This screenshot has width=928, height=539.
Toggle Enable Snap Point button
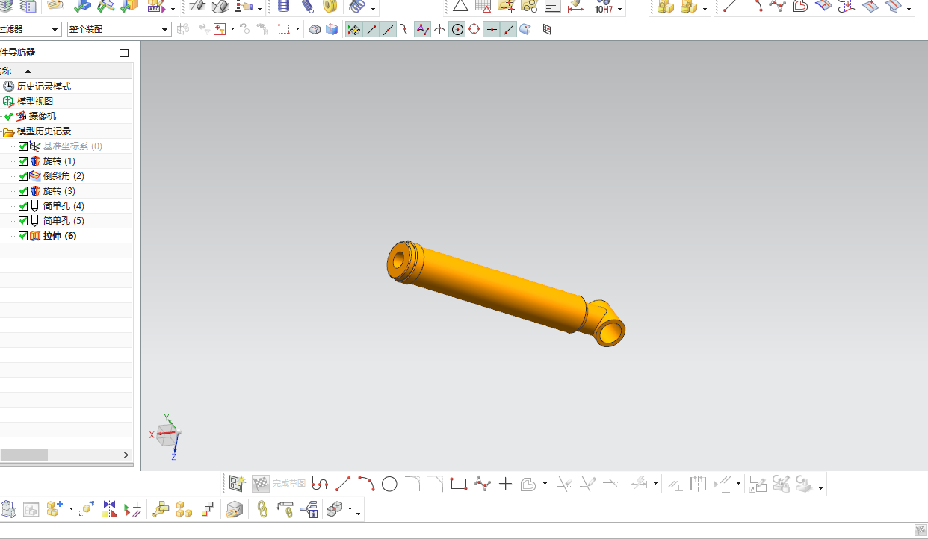[x=354, y=30]
